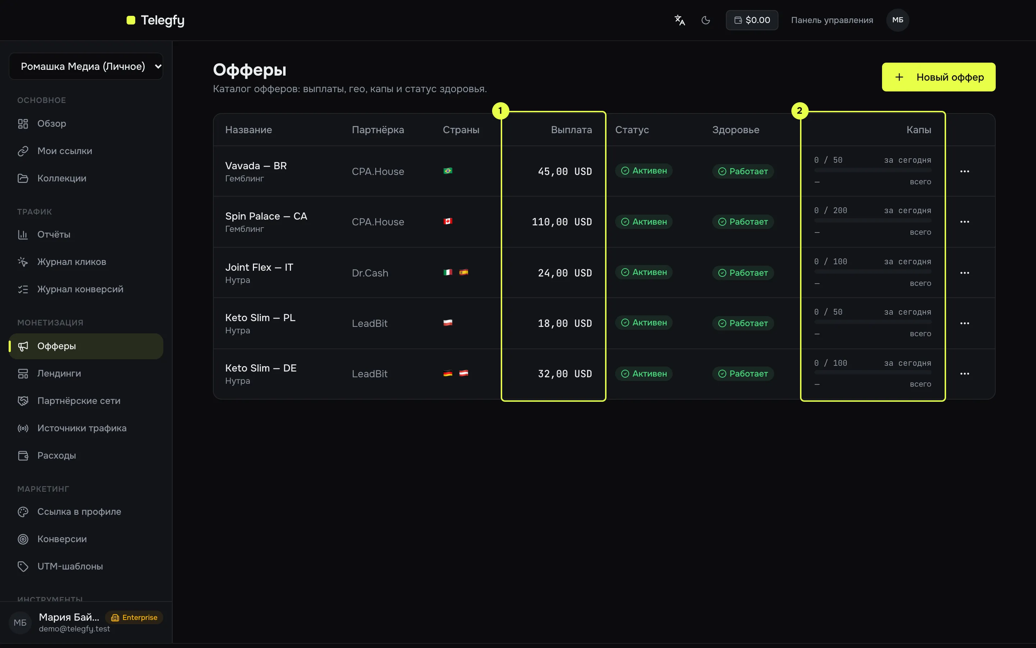Open Панель управления link
The width and height of the screenshot is (1036, 648).
pyautogui.click(x=832, y=20)
